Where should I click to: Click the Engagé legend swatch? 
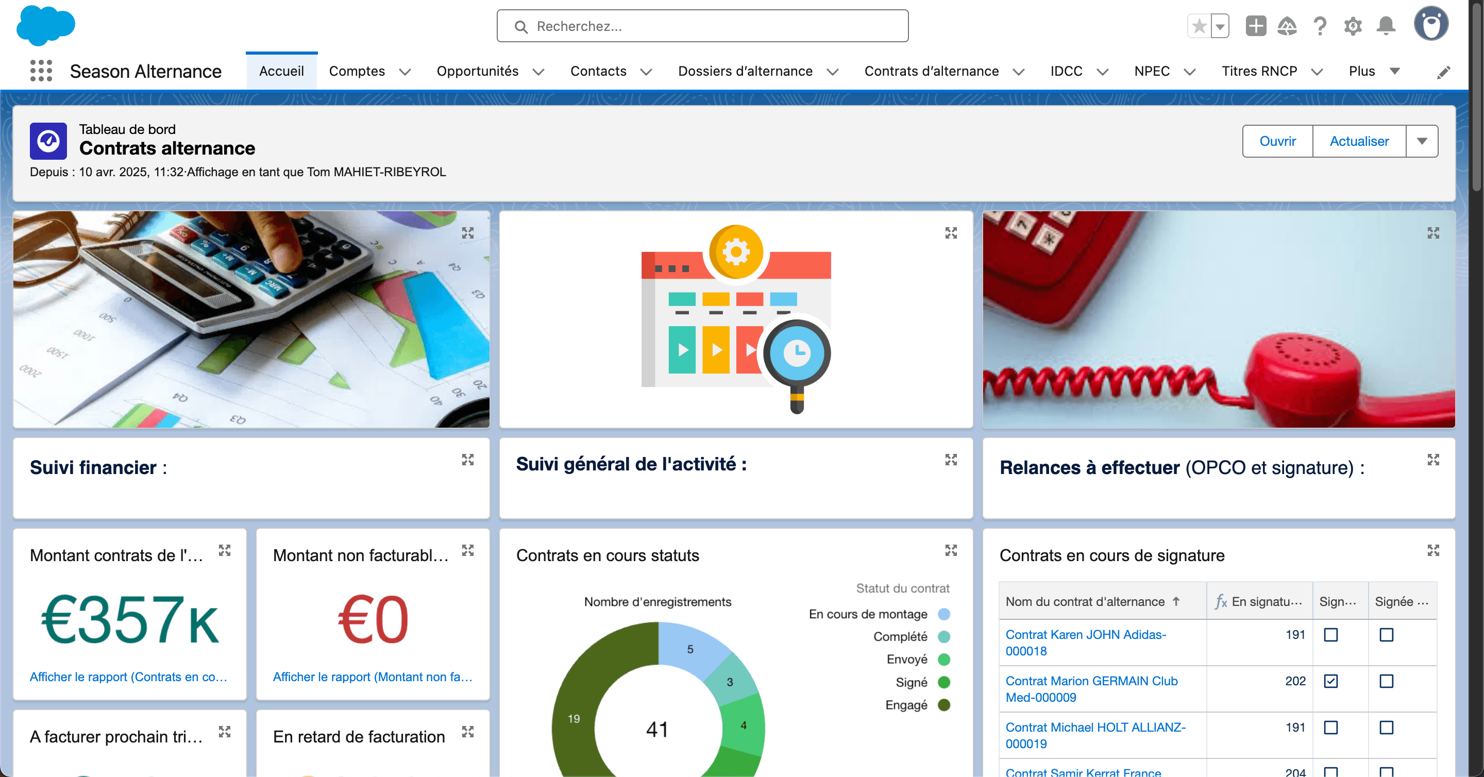point(943,704)
